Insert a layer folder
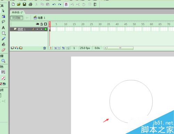 21,48
